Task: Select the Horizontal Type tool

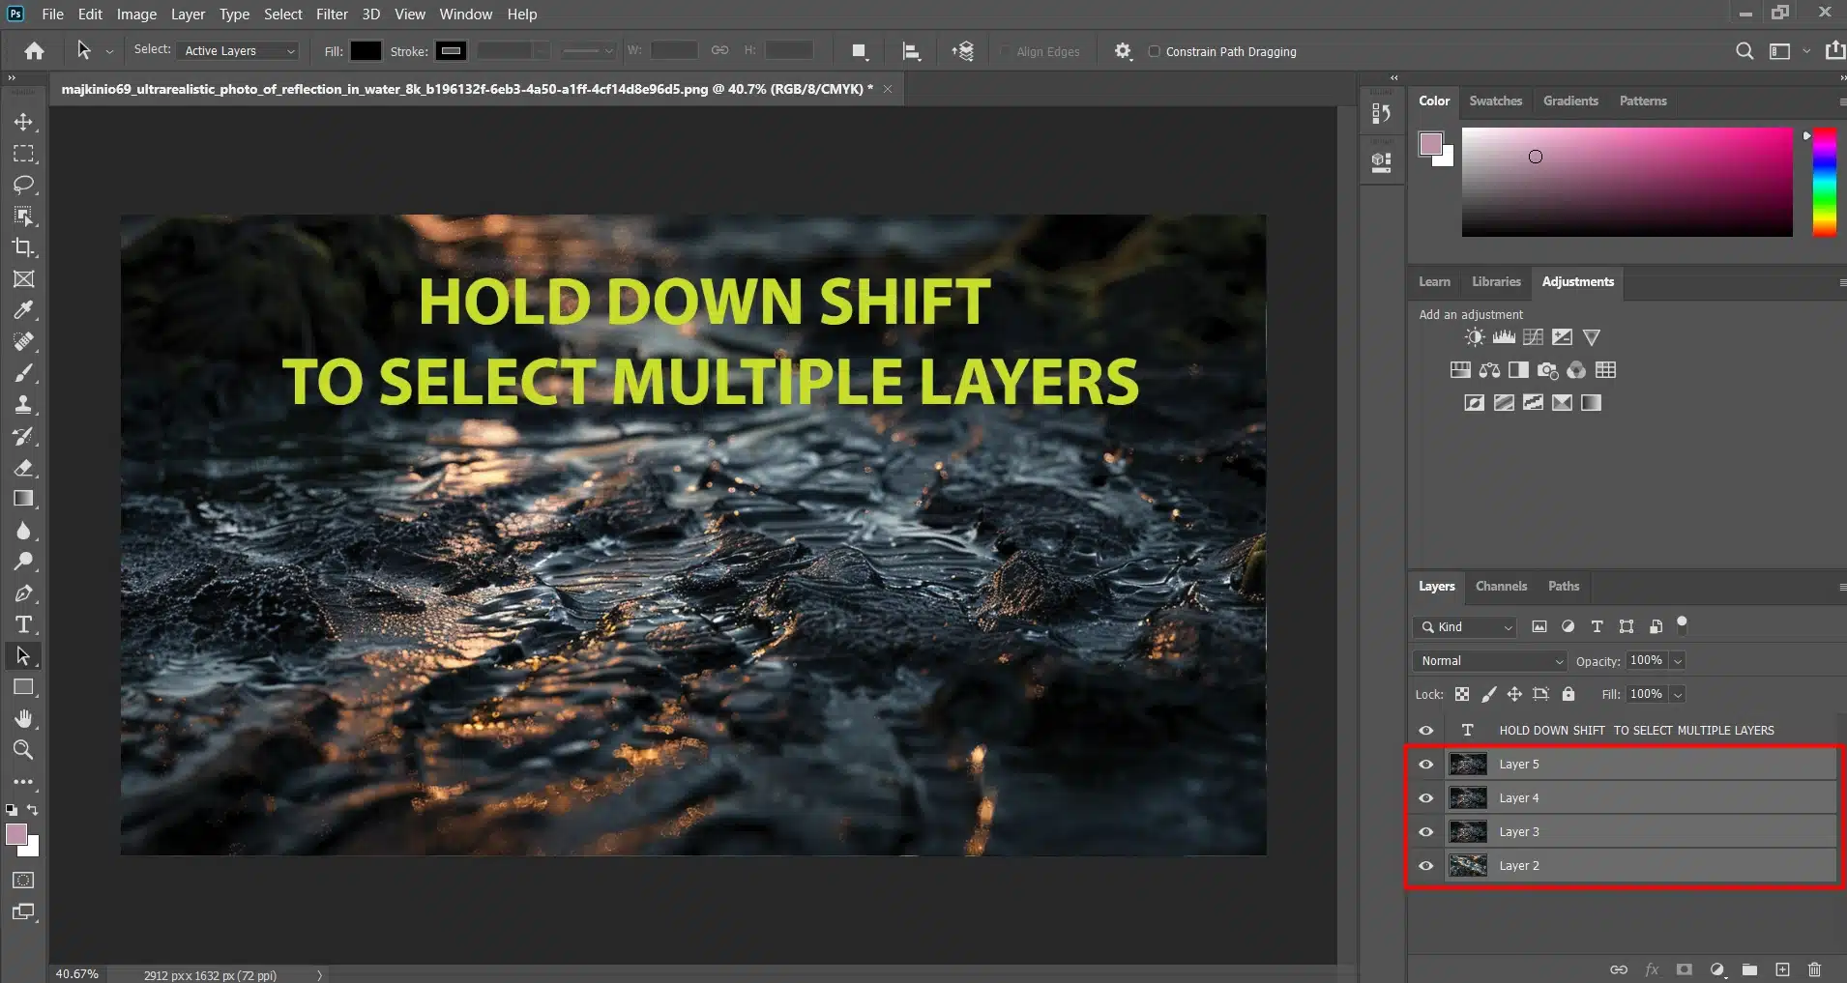Action: 23,624
